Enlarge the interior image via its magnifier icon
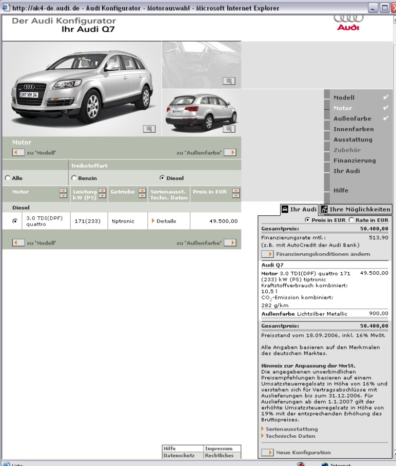The image size is (396, 466). pyautogui.click(x=229, y=81)
